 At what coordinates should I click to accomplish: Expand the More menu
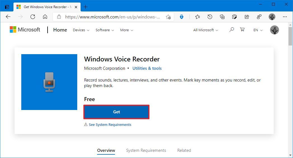[x=127, y=30]
